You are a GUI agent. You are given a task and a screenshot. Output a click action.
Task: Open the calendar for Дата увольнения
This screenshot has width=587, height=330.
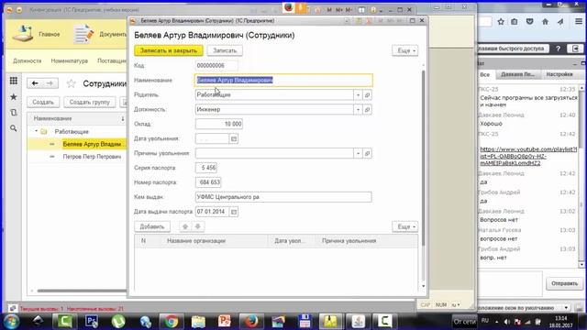234,138
